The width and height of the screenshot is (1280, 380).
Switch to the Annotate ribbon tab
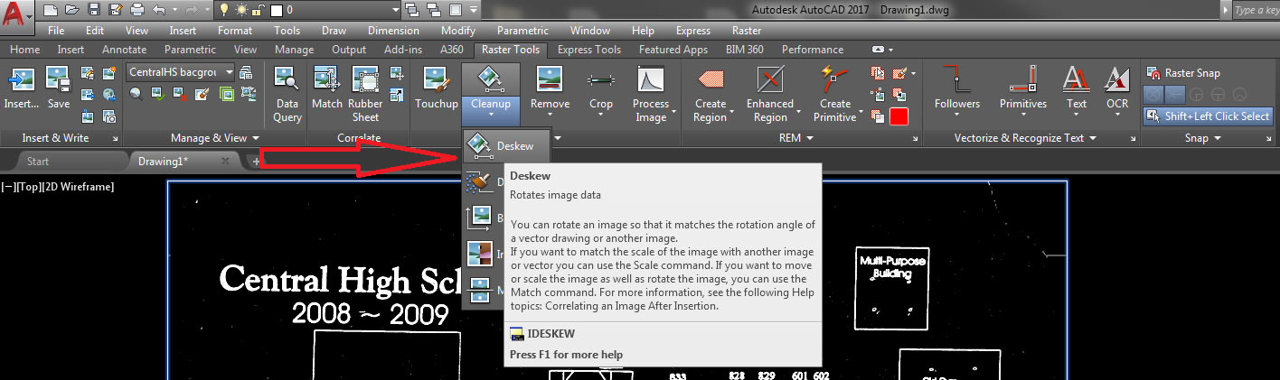tap(124, 50)
